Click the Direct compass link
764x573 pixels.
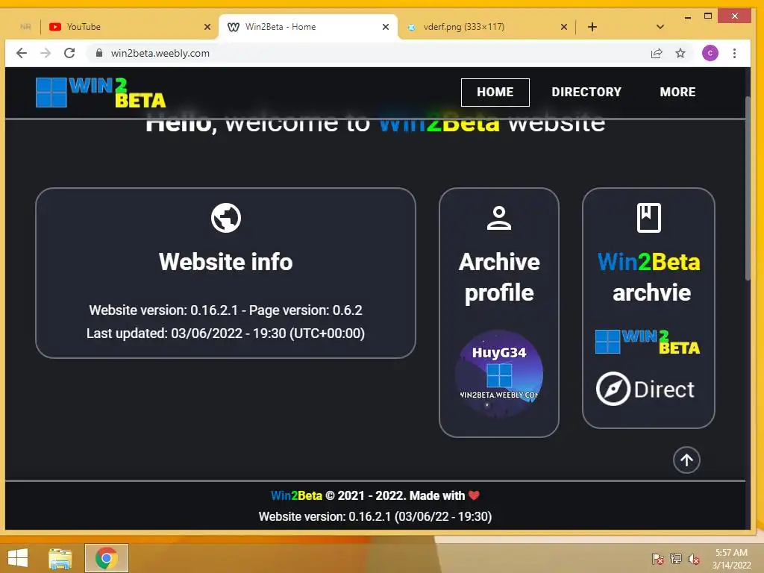click(x=645, y=389)
